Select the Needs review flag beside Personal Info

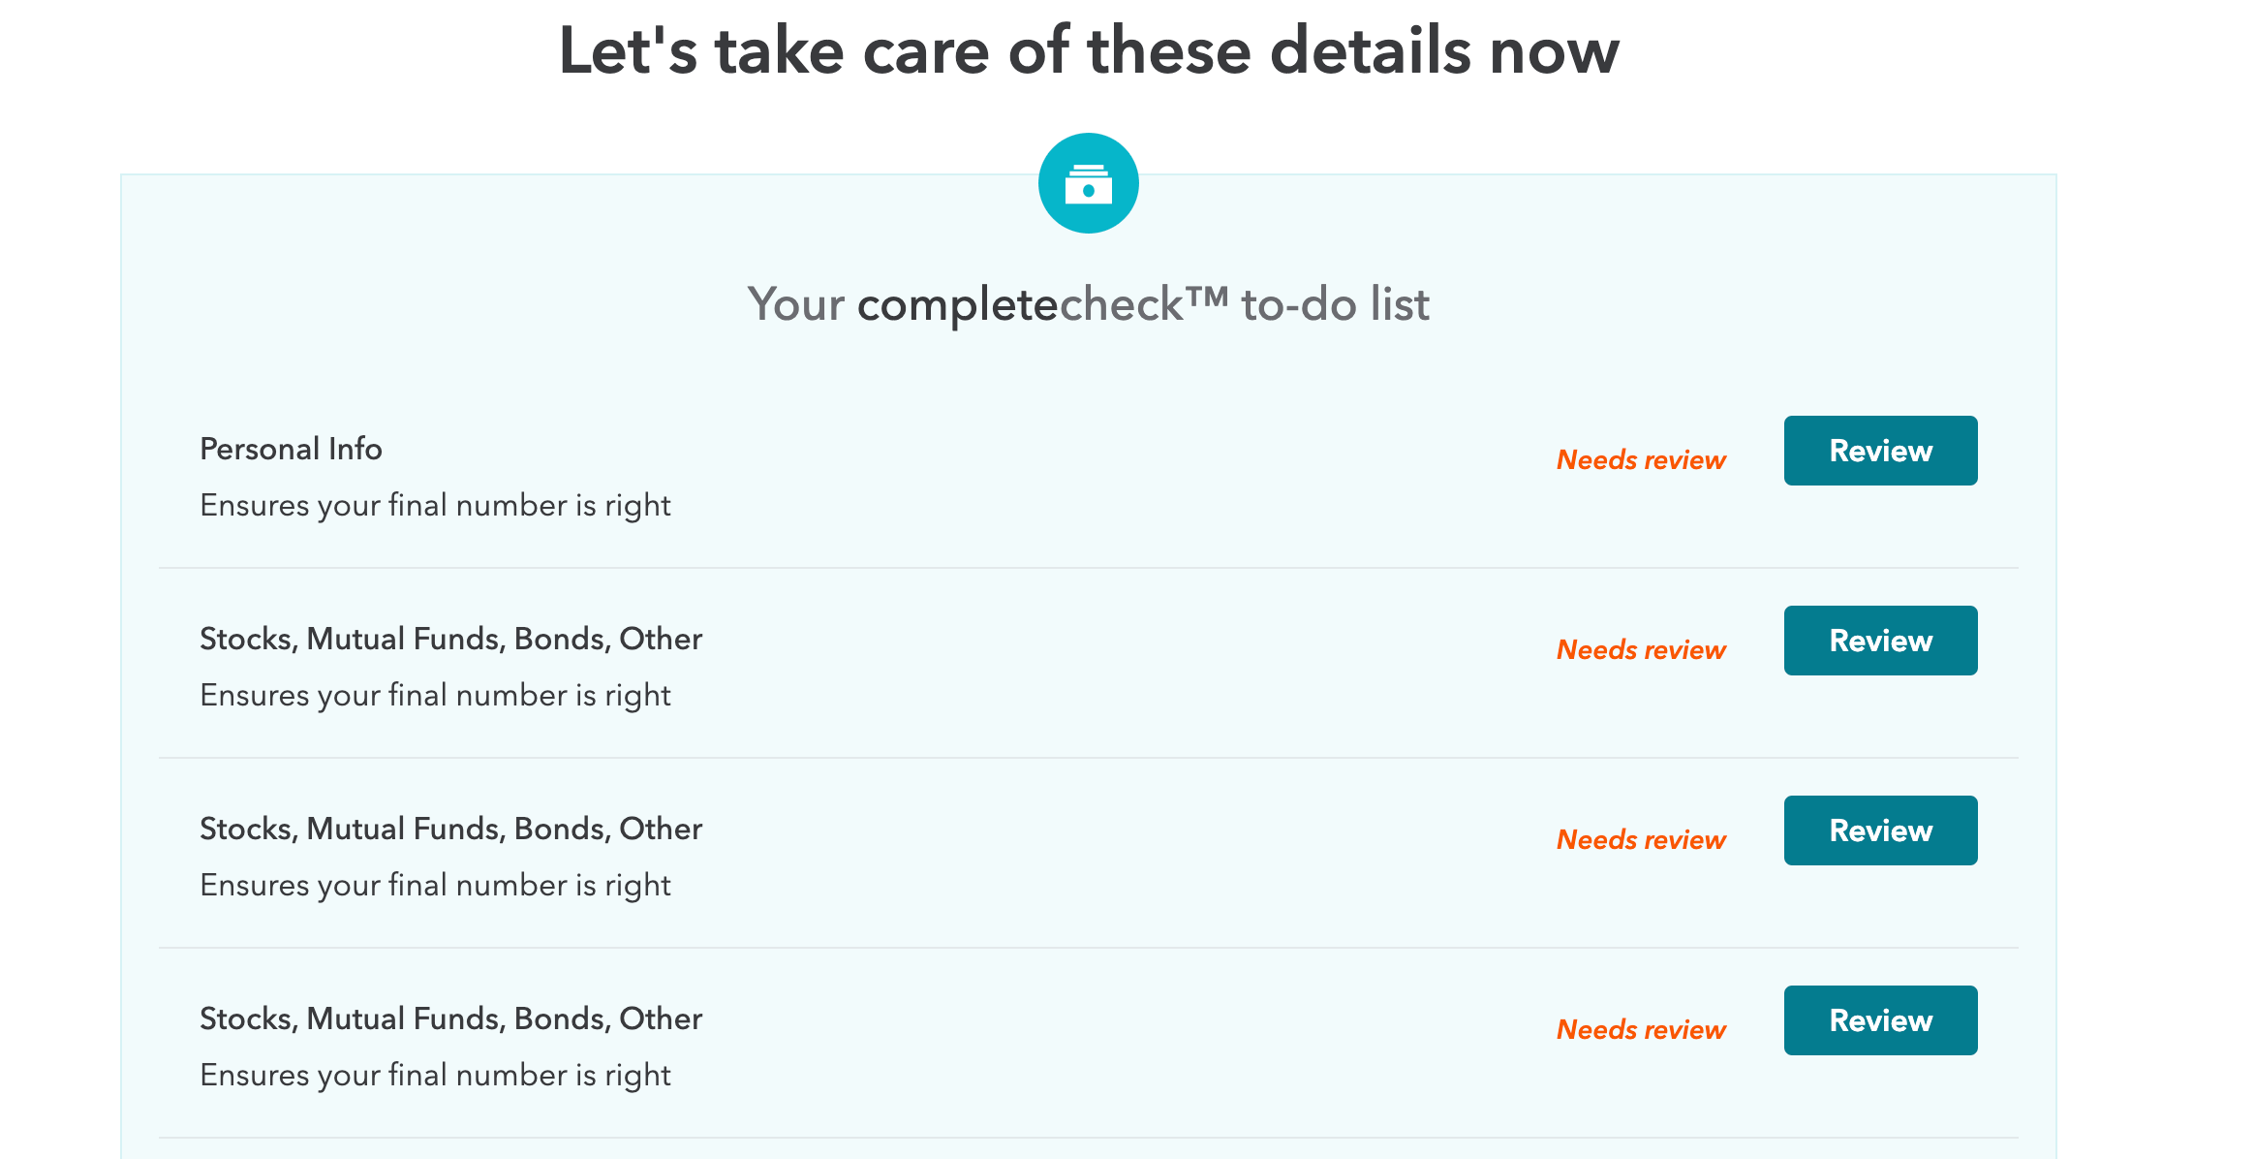[1641, 459]
